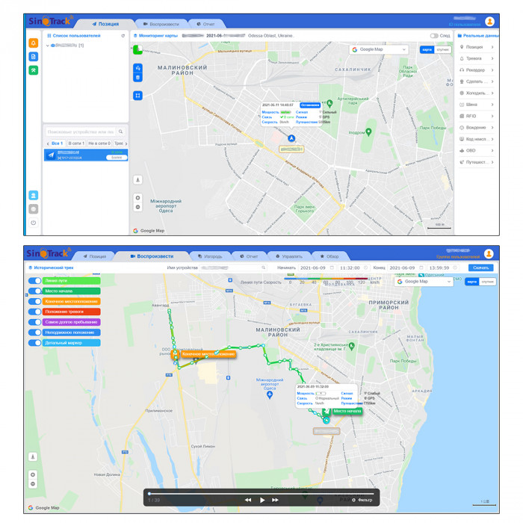The width and height of the screenshot is (523, 523).
Task: Open the Изгородь tab
Action: point(210,256)
